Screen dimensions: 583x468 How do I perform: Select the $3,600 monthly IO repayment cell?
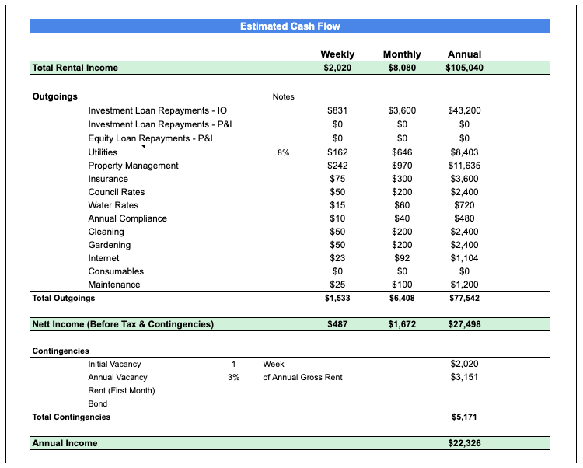(x=402, y=110)
